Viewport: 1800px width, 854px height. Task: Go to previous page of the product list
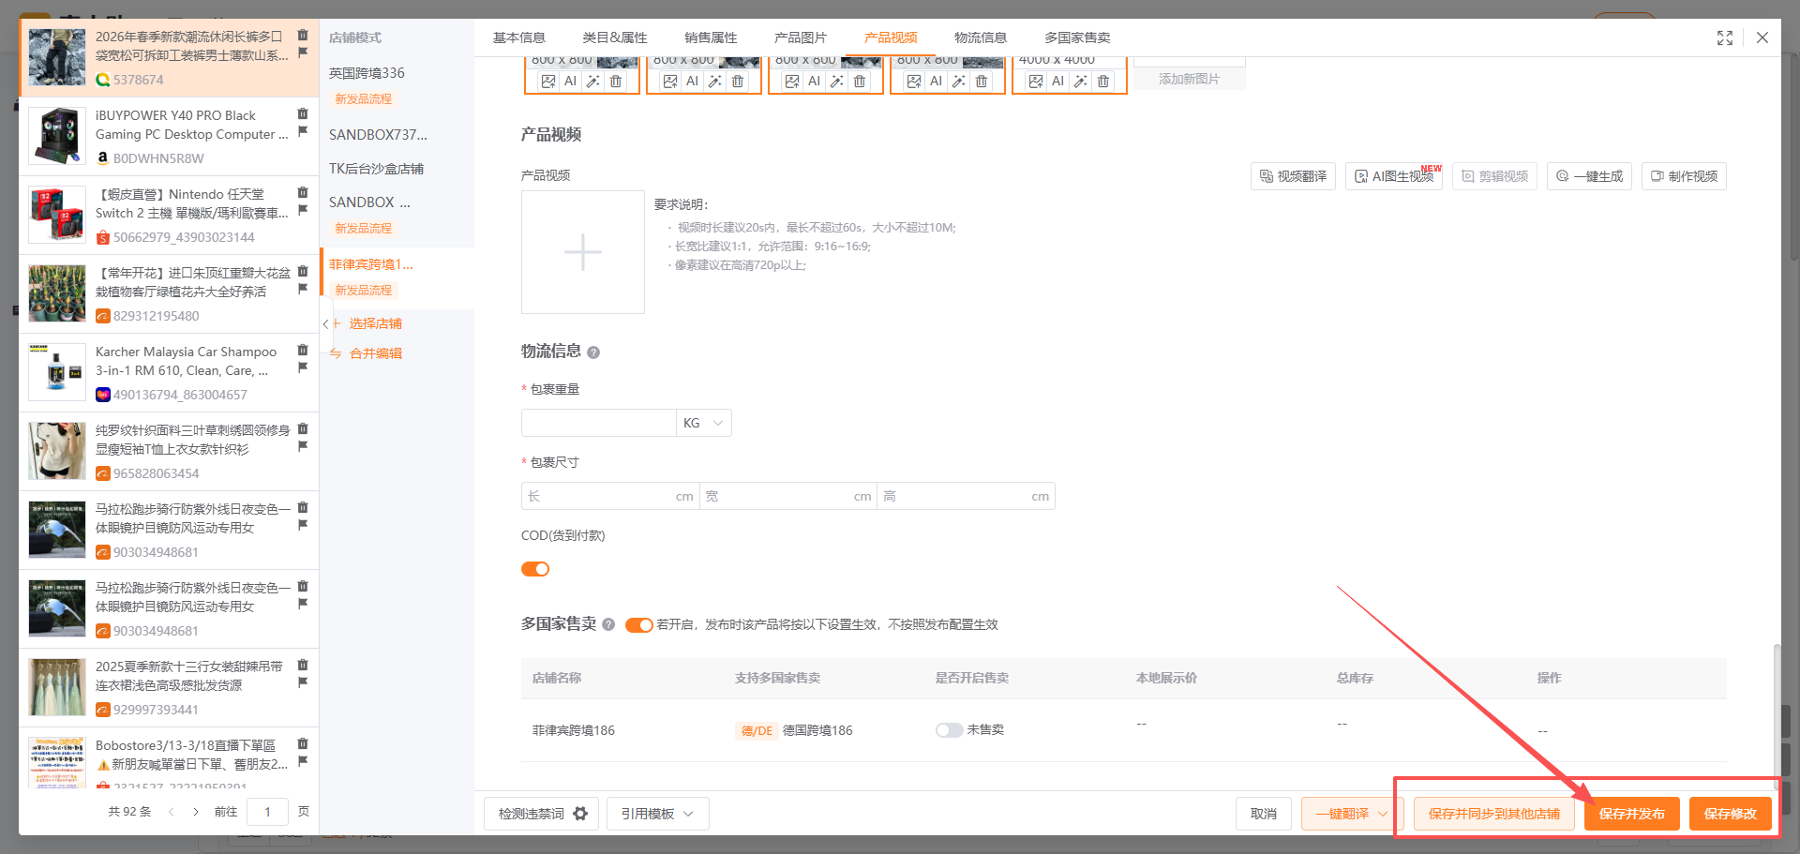(x=171, y=812)
